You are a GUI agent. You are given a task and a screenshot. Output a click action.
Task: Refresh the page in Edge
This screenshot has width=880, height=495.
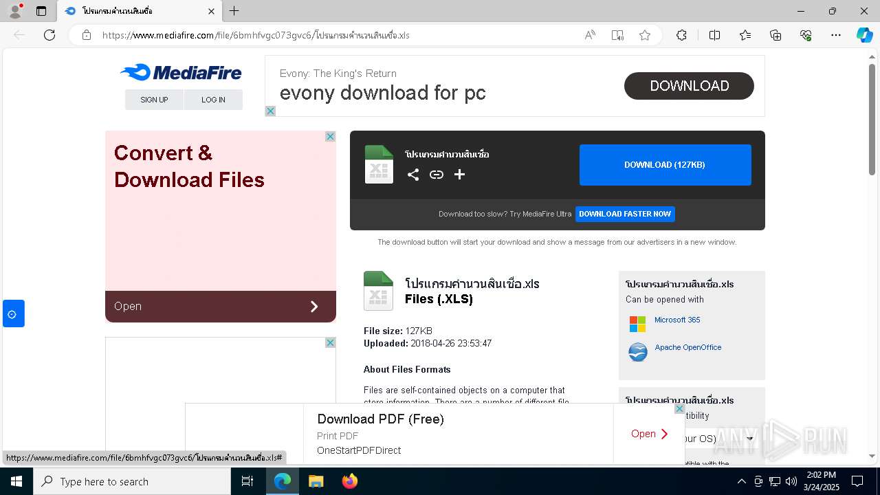(x=49, y=35)
